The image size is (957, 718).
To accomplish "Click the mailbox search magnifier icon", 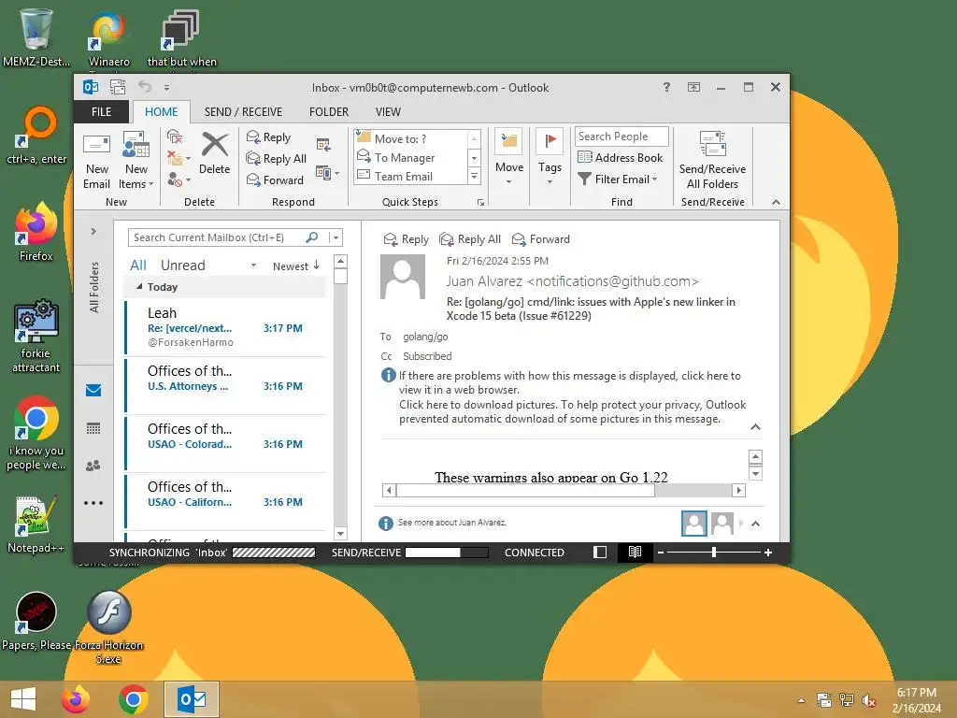I will pyautogui.click(x=312, y=237).
